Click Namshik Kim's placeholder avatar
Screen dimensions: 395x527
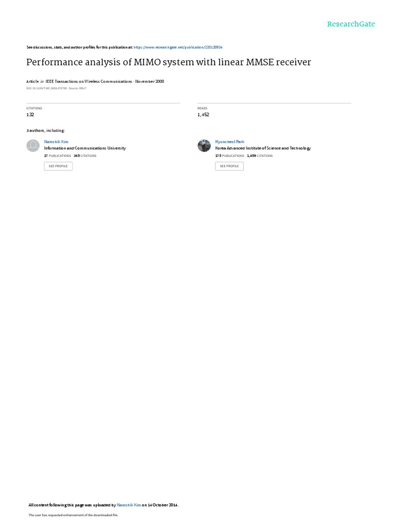click(33, 146)
